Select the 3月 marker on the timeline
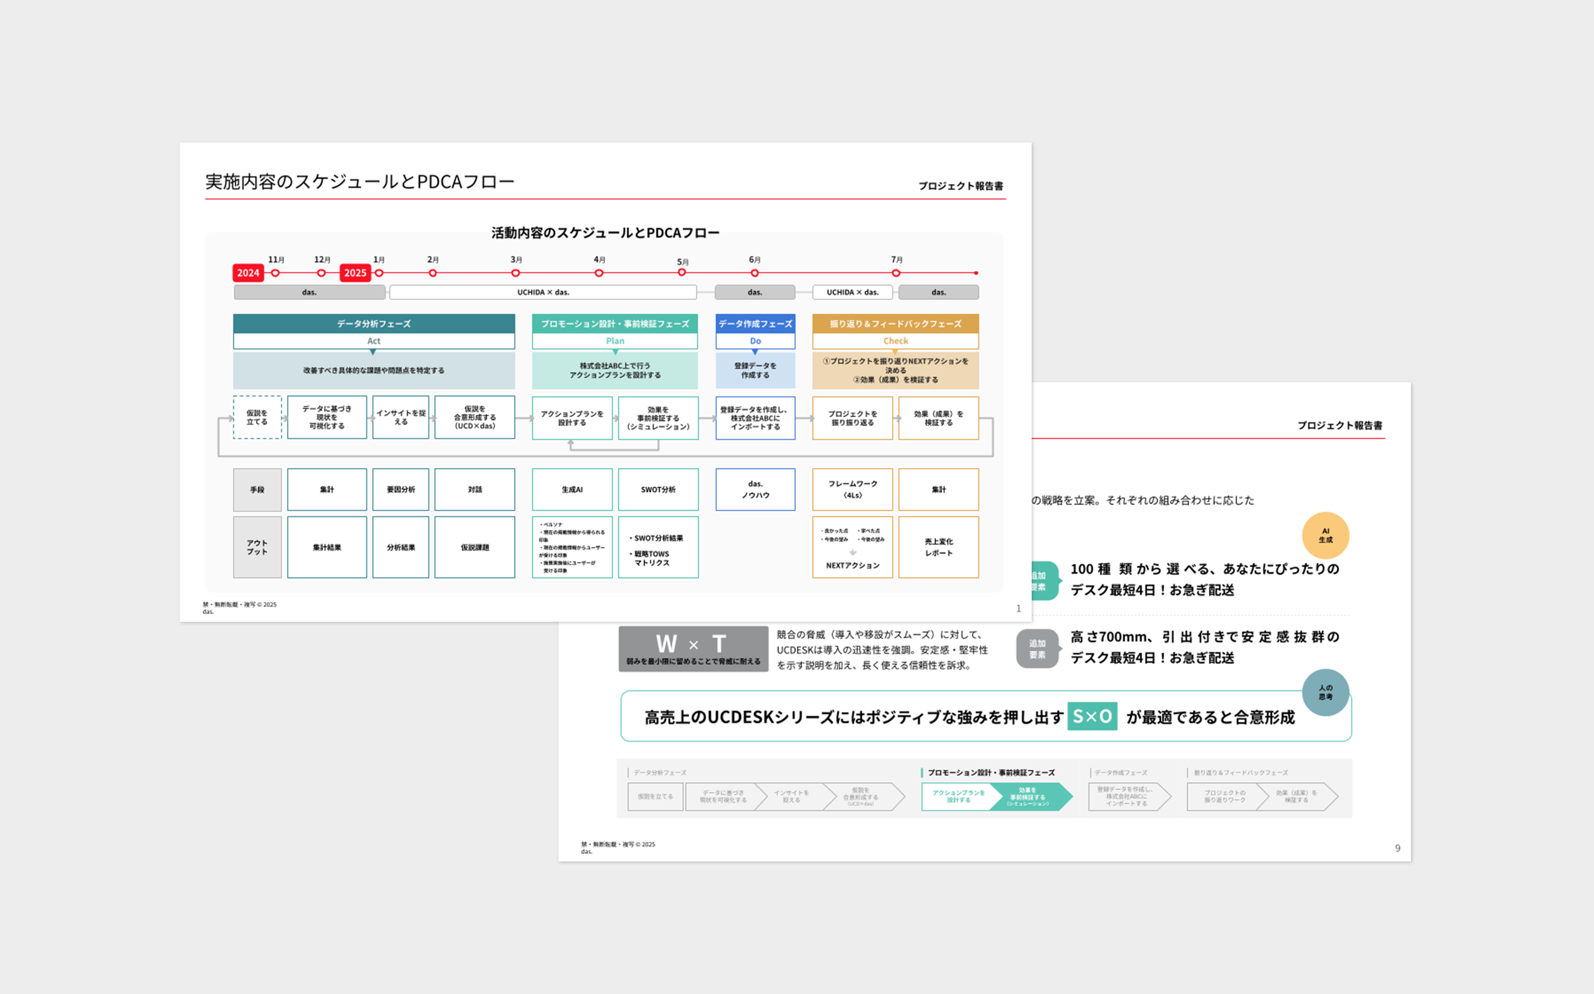This screenshot has width=1594, height=994. point(516,273)
